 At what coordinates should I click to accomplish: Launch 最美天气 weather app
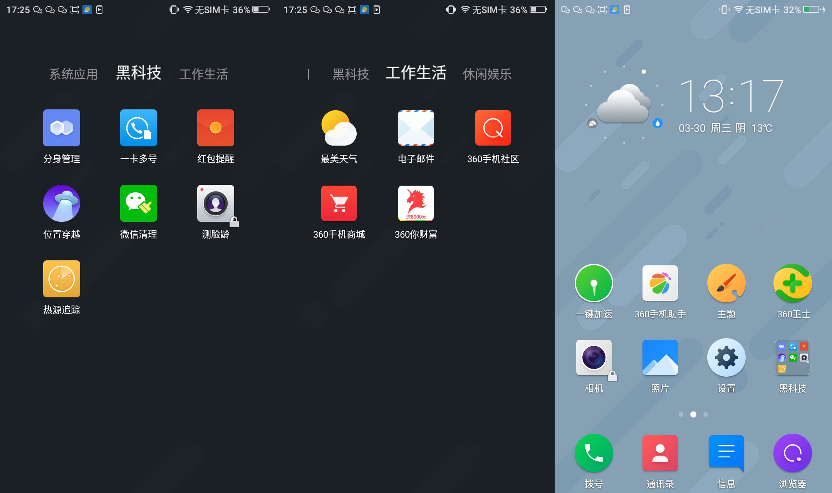pyautogui.click(x=338, y=128)
